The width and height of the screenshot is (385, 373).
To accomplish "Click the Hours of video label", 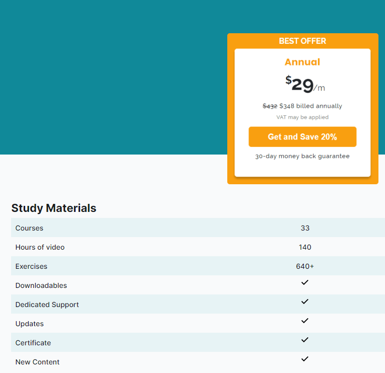I will pos(40,247).
